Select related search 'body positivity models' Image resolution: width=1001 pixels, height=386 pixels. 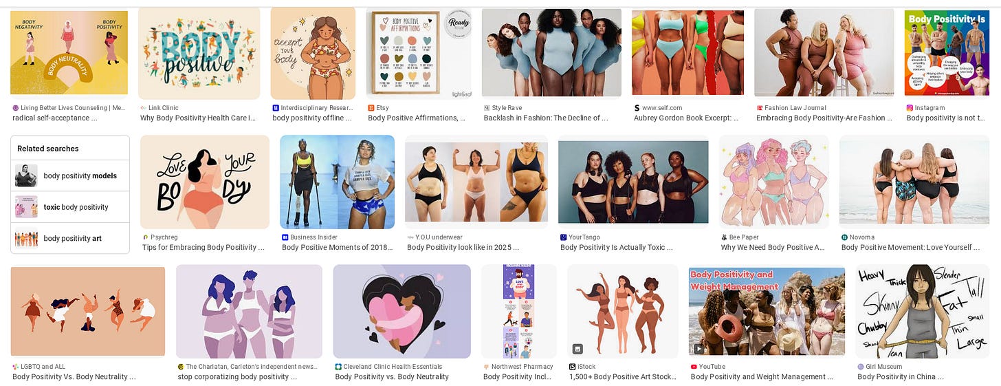pyautogui.click(x=70, y=175)
